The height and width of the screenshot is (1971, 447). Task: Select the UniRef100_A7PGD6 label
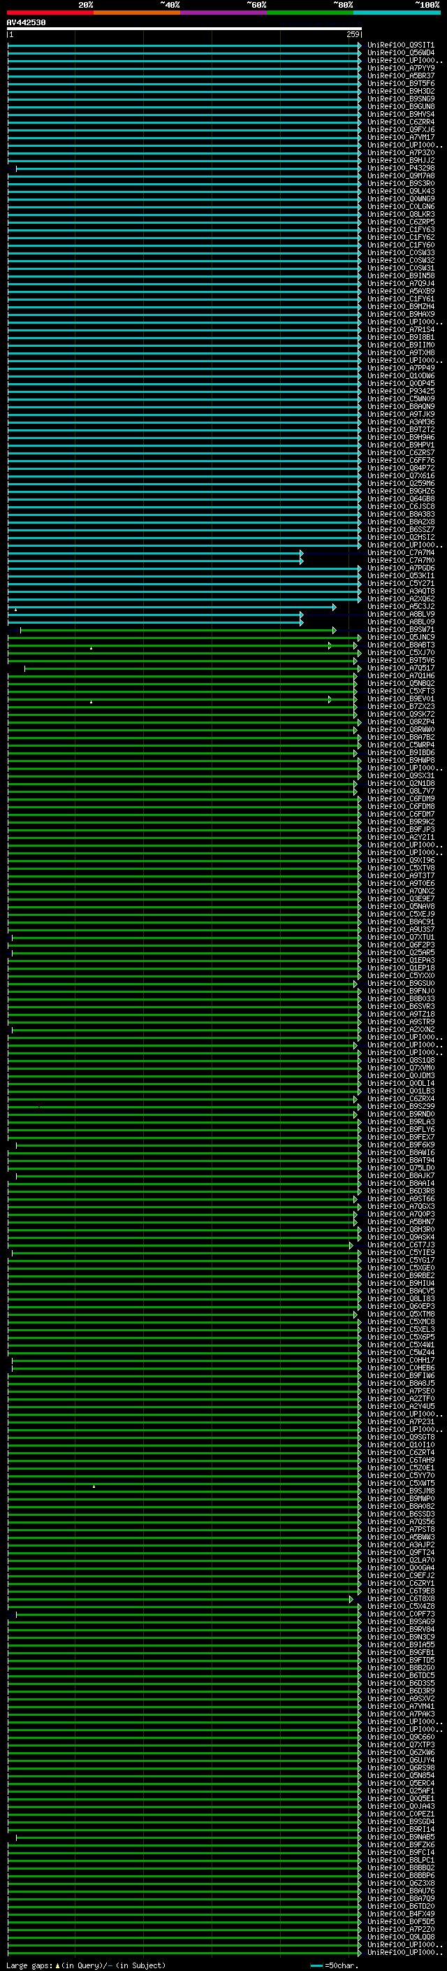click(401, 568)
